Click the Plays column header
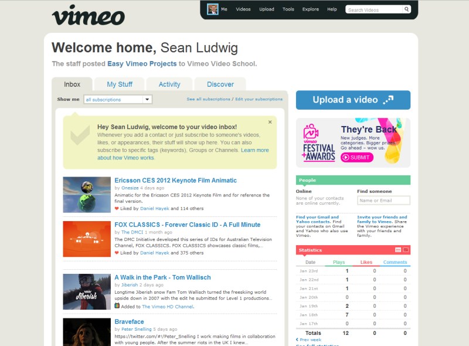This screenshot has height=346, width=469. point(339,262)
